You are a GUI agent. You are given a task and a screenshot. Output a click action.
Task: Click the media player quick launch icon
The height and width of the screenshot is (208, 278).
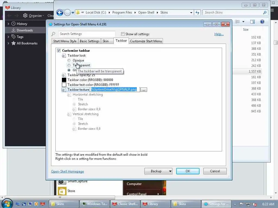36,204
